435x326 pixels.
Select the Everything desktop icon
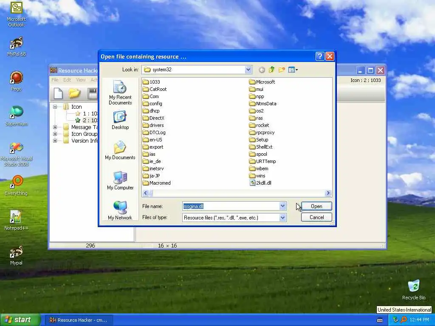click(x=16, y=185)
